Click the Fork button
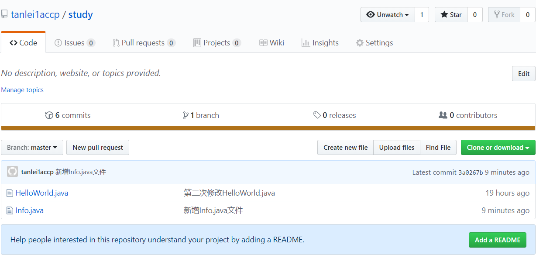The image size is (536, 255). [x=504, y=15]
